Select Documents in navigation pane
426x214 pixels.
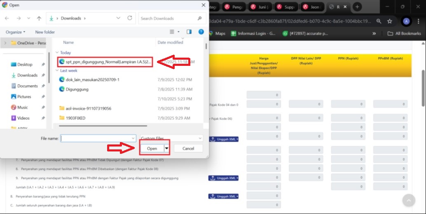point(27,86)
